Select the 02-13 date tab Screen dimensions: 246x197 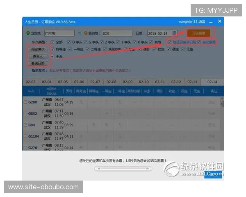point(192,82)
